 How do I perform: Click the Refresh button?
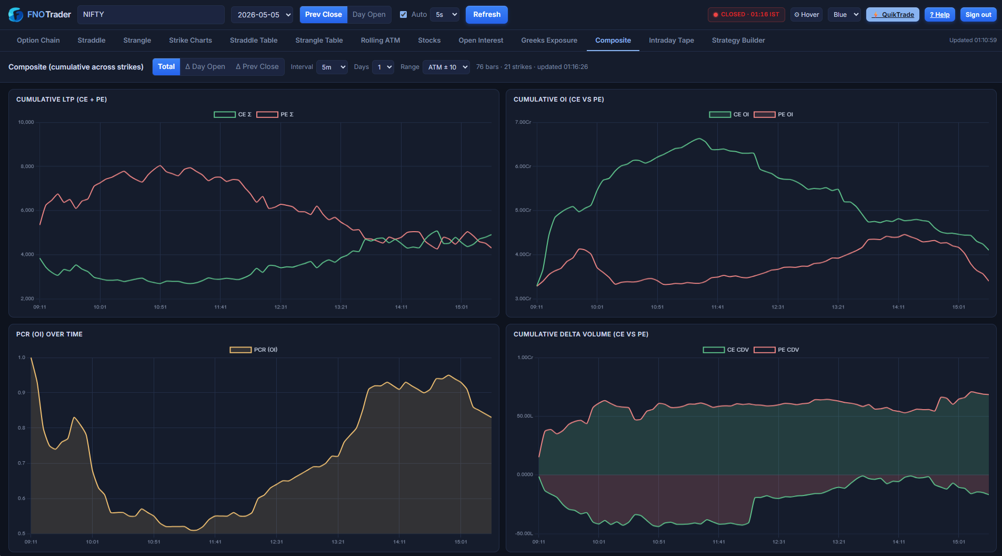click(x=487, y=15)
